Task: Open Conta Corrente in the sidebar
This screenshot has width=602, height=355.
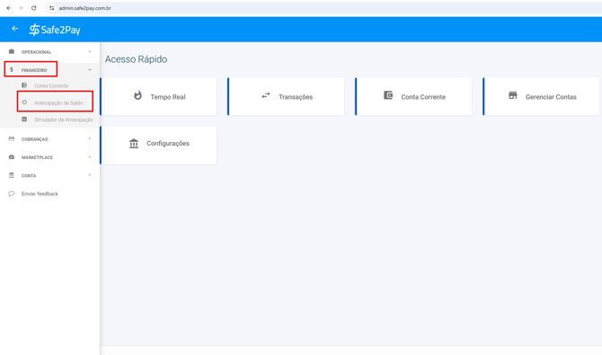Action: pos(50,85)
